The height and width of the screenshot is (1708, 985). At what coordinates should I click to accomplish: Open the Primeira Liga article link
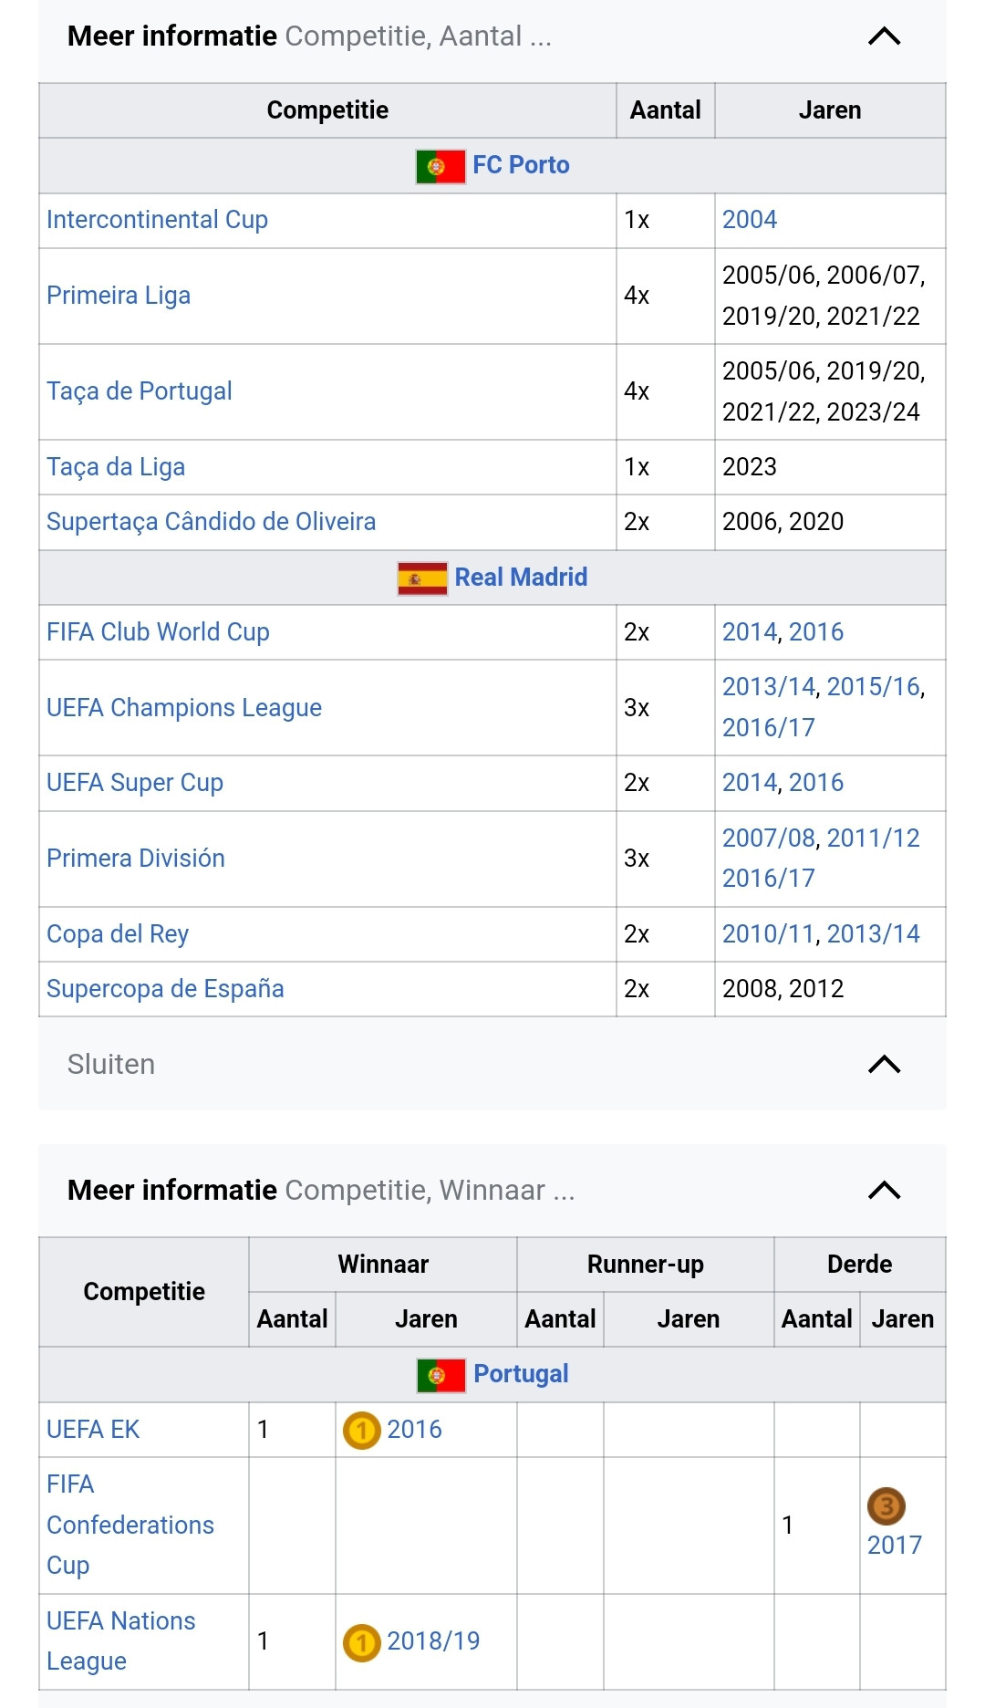(x=119, y=296)
